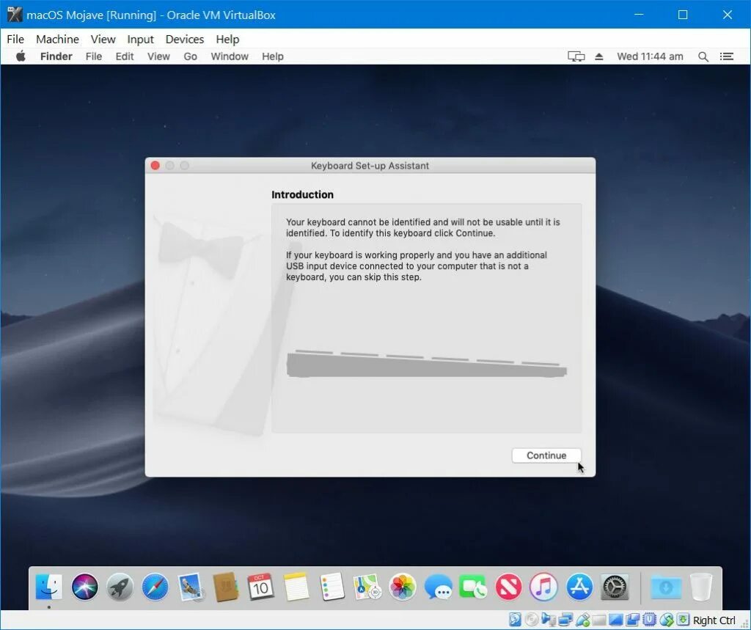Open VirtualBox Machine menu

pos(57,40)
